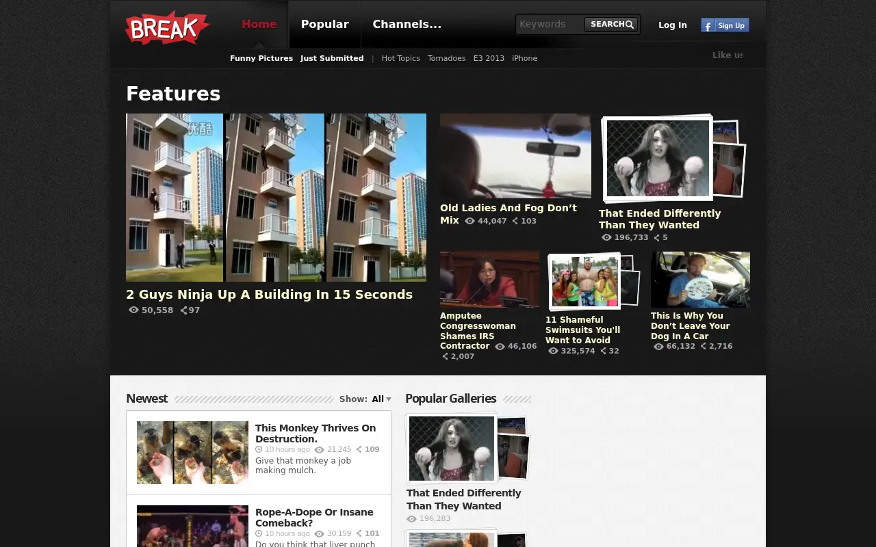Open This Monkey Thrives On Destruction title
The height and width of the screenshot is (547, 876).
pyautogui.click(x=315, y=433)
